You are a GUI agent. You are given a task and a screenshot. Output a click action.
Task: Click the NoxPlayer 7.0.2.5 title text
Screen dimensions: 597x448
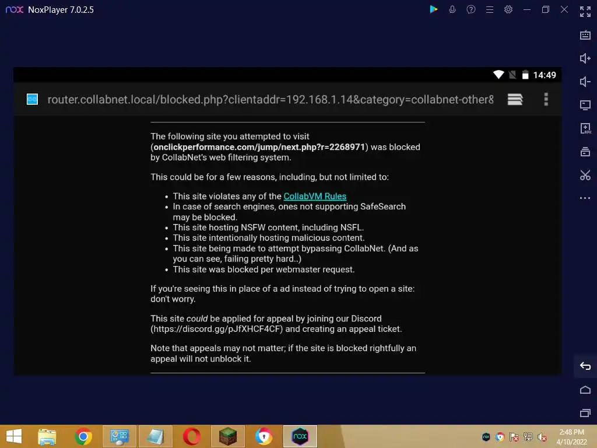[x=61, y=9]
